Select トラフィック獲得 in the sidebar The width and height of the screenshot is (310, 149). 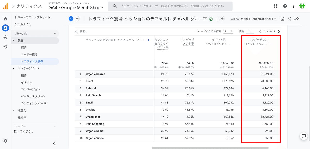[32, 61]
